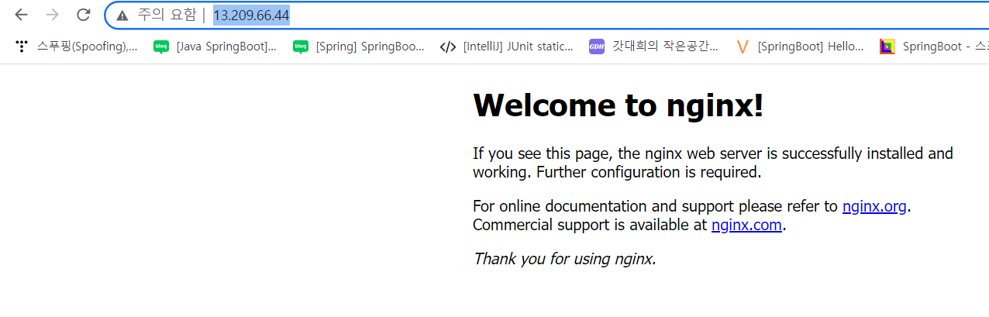This screenshot has height=317, width=989.
Task: Click the dotted favicon of the 스푸핑 bookmark
Action: (22, 47)
